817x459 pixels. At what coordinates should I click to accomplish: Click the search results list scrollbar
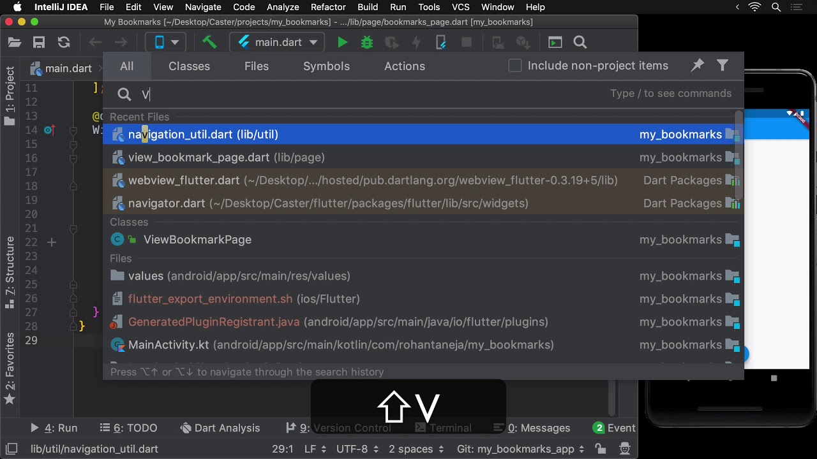(x=739, y=156)
